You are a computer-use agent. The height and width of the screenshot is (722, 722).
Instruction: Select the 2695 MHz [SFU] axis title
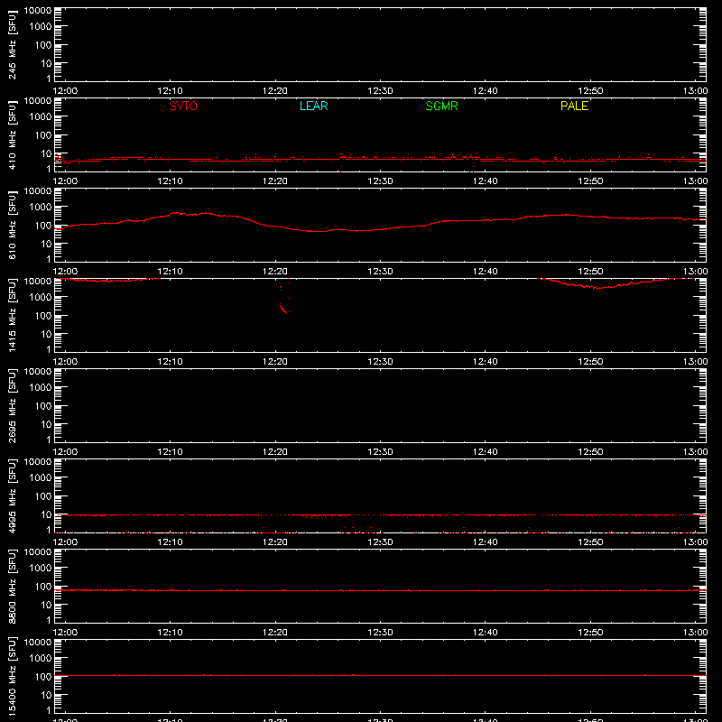coord(12,405)
